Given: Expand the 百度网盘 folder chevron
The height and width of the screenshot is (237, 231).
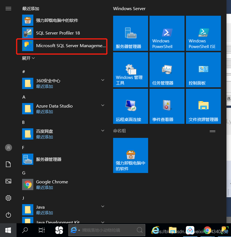Looking at the screenshot, I should pos(103,131).
